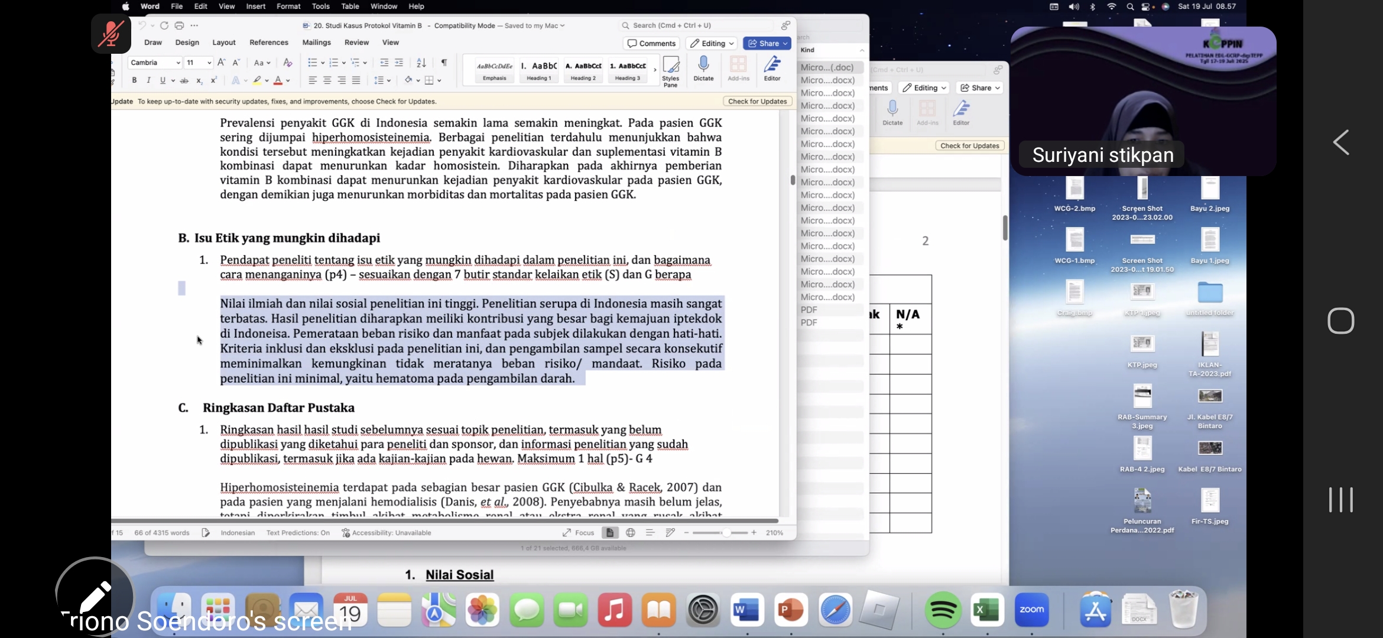Open Excel from the Dock

tap(987, 610)
